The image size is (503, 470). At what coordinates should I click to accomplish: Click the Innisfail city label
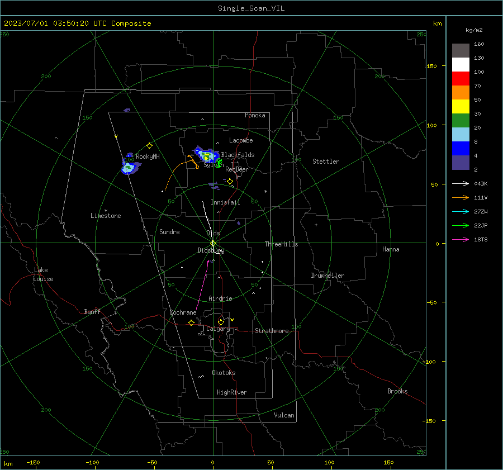pos(225,202)
